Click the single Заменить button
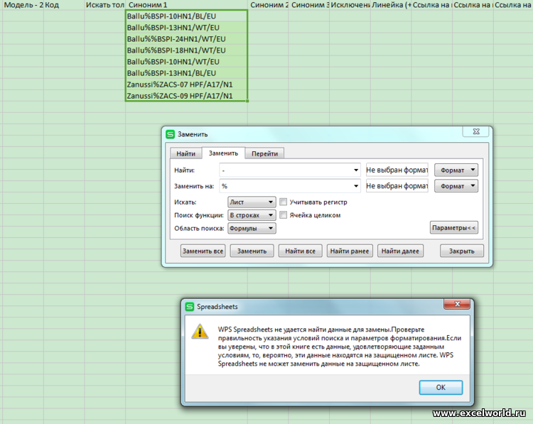Viewport: 533px width, 424px height. click(252, 251)
